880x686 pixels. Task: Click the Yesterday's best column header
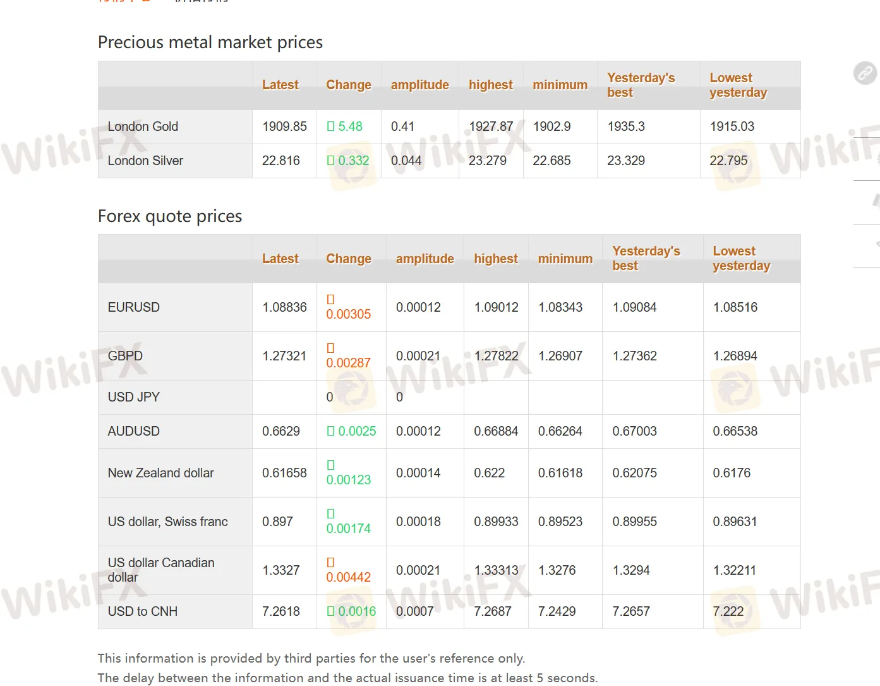pyautogui.click(x=646, y=258)
